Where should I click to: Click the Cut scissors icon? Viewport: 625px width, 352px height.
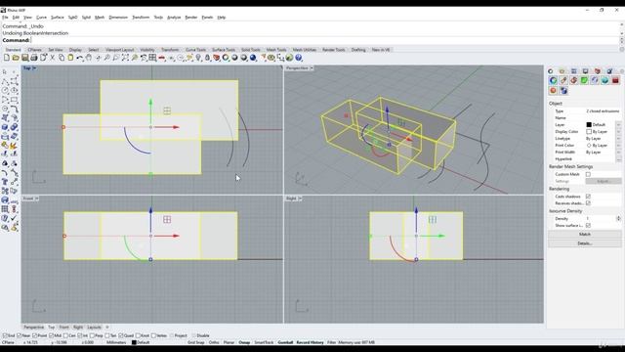[52, 58]
